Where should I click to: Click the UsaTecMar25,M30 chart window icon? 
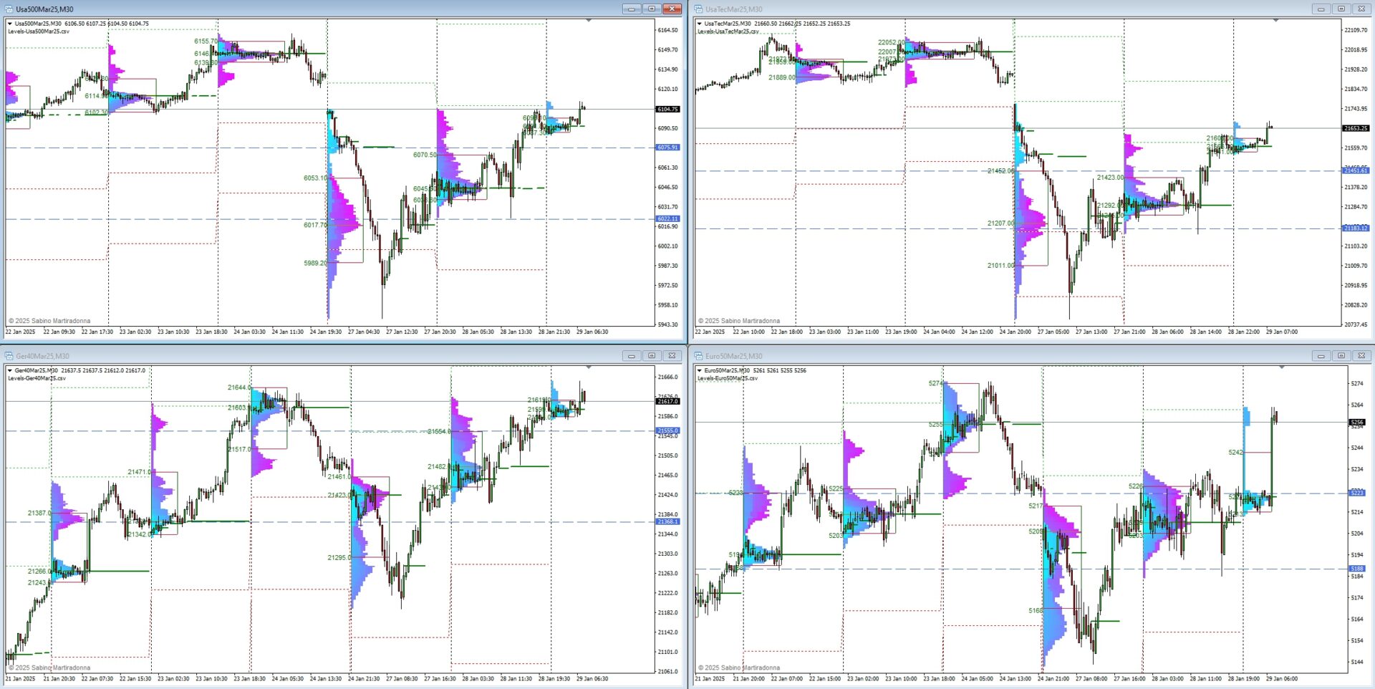click(698, 9)
